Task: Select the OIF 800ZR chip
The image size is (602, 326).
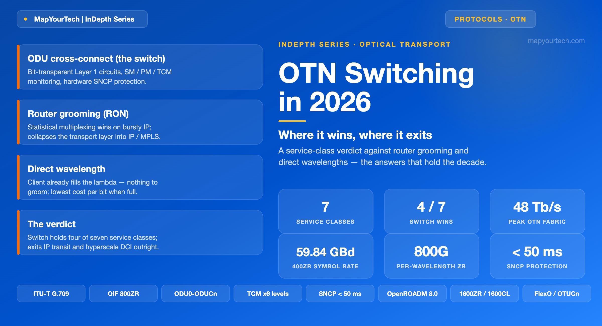Action: (123, 293)
